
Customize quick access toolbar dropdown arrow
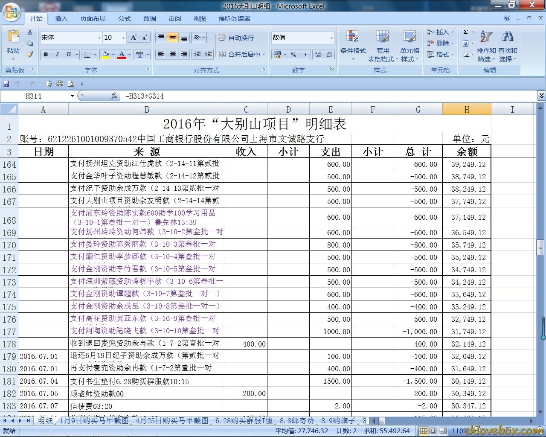tap(81, 84)
